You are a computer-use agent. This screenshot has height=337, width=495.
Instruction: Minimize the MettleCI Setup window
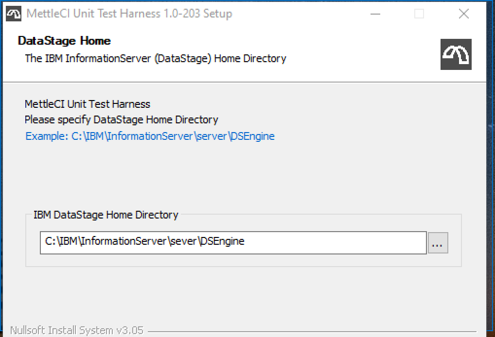point(375,14)
